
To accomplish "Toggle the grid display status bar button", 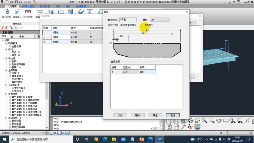I will coord(47,133).
